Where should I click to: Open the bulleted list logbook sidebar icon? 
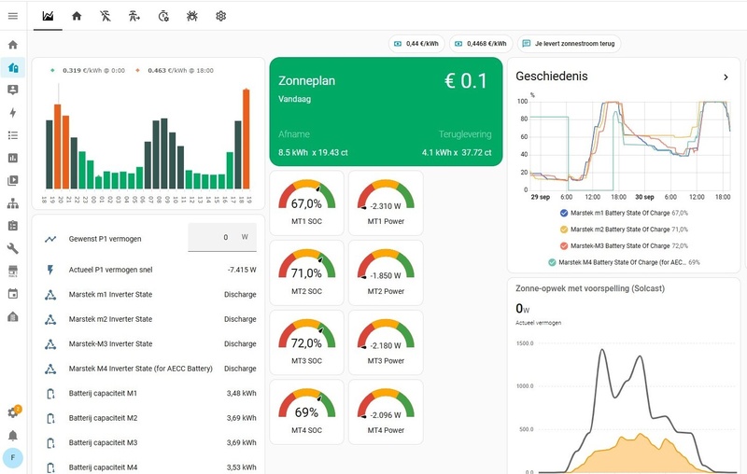13,135
